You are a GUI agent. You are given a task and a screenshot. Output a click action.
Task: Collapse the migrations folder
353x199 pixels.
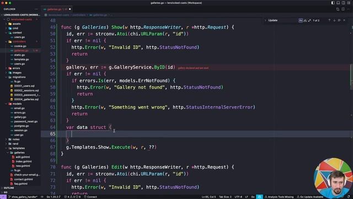click(20, 77)
